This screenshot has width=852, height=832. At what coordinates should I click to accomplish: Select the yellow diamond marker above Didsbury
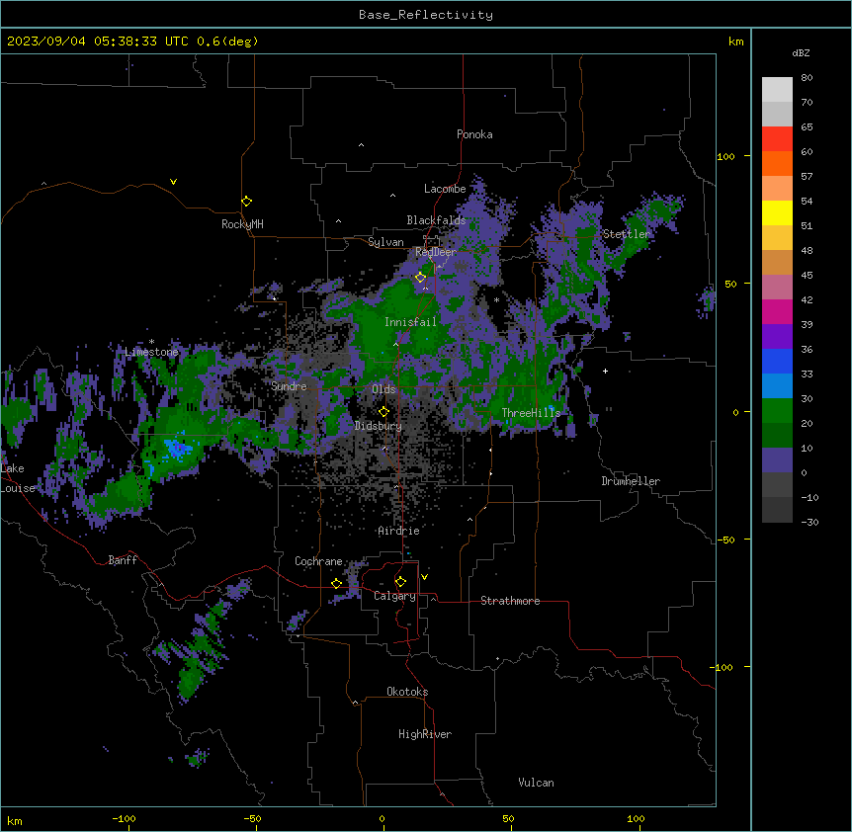click(383, 412)
